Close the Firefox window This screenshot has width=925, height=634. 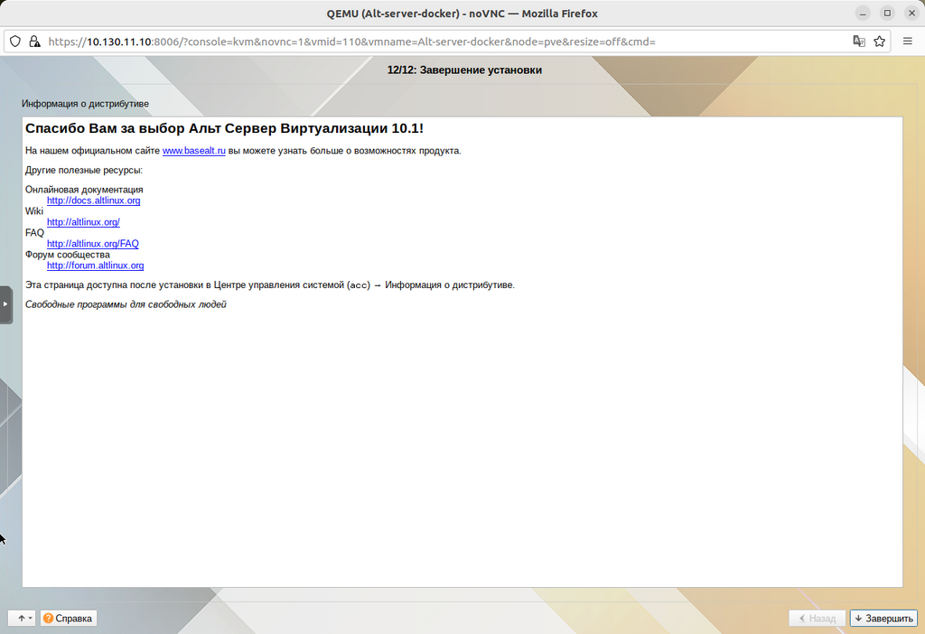[910, 13]
